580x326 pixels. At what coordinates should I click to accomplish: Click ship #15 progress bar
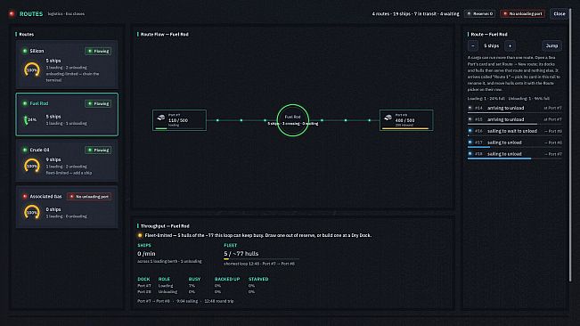click(515, 124)
